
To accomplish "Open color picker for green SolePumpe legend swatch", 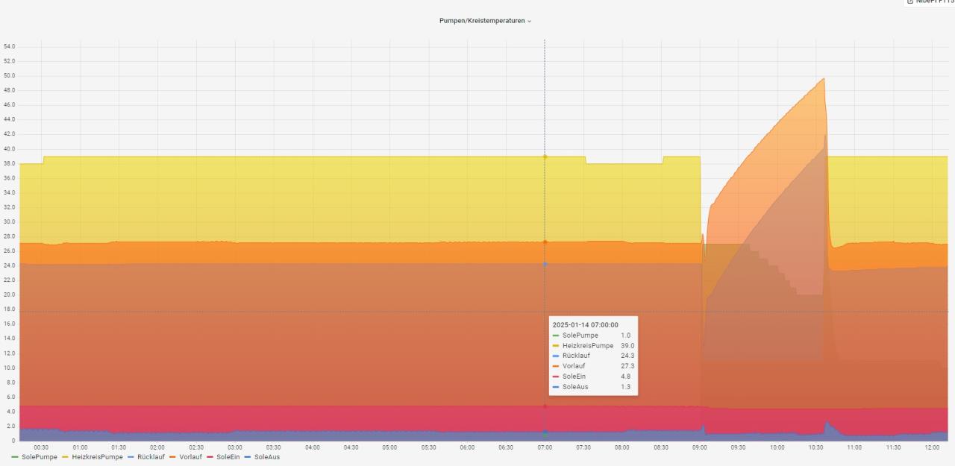I will [15, 456].
